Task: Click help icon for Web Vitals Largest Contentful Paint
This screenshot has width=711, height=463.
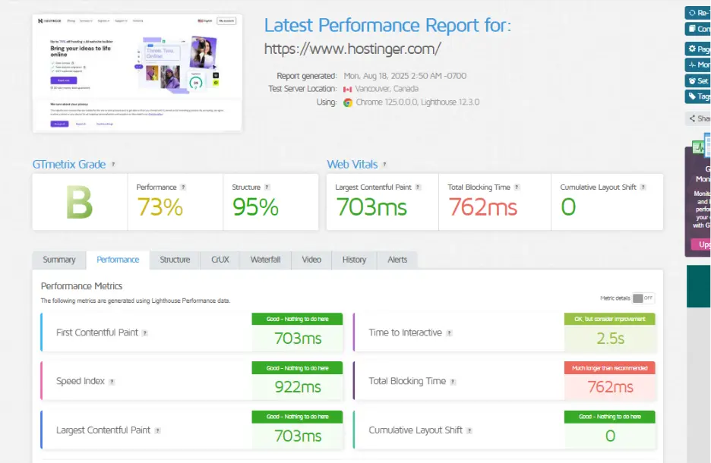Action: pos(418,187)
